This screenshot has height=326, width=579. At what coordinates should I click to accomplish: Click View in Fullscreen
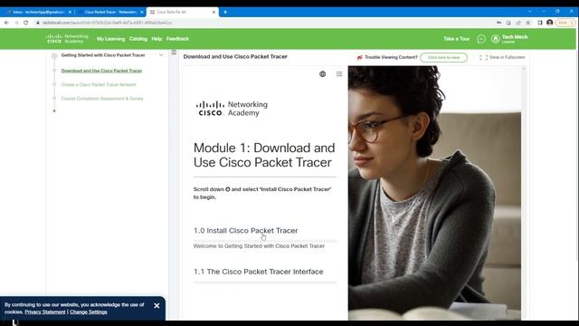tap(507, 57)
